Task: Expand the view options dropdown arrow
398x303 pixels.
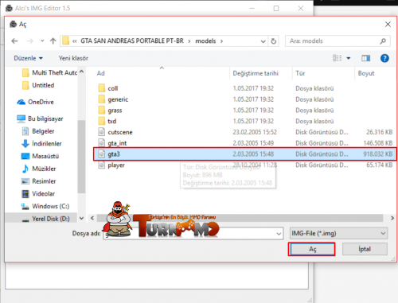Action: (349, 58)
